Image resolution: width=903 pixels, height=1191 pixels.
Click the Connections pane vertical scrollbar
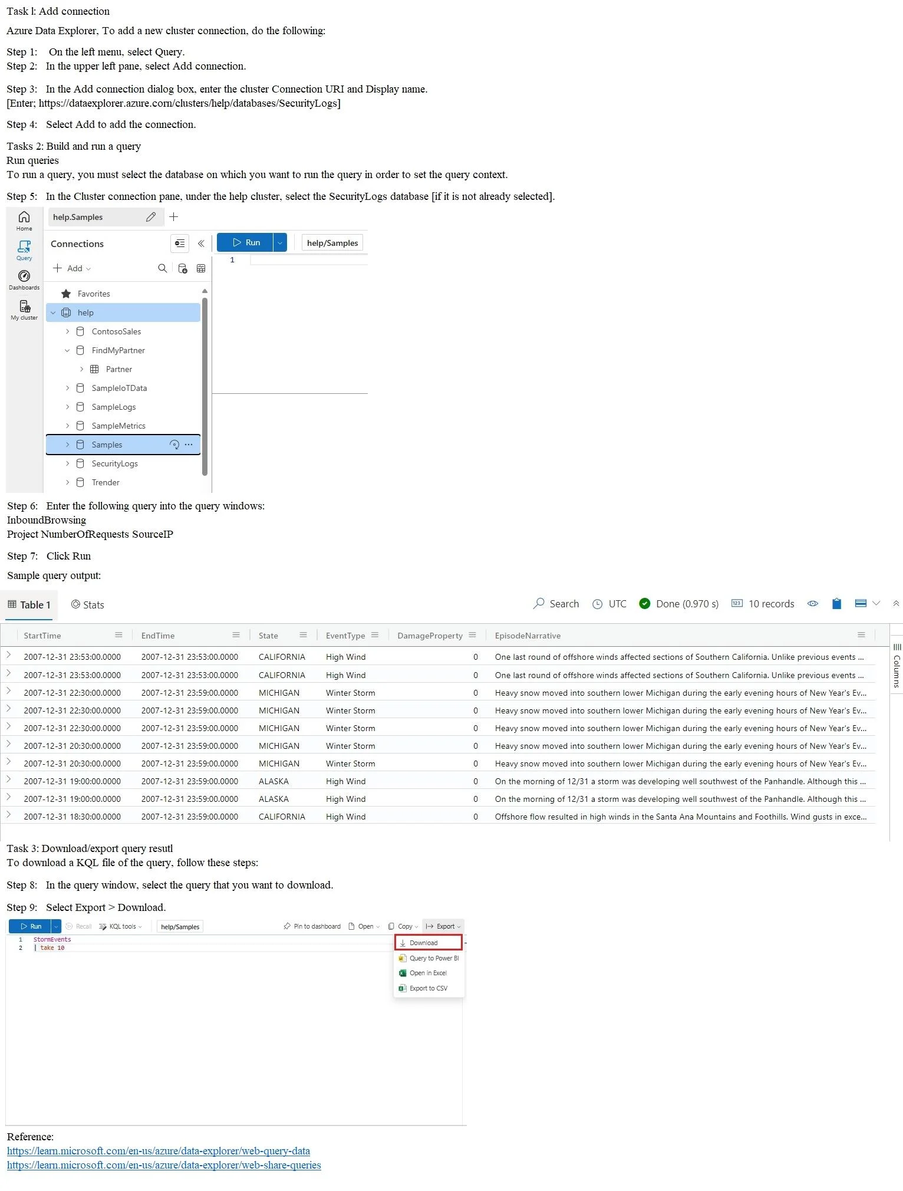point(205,386)
